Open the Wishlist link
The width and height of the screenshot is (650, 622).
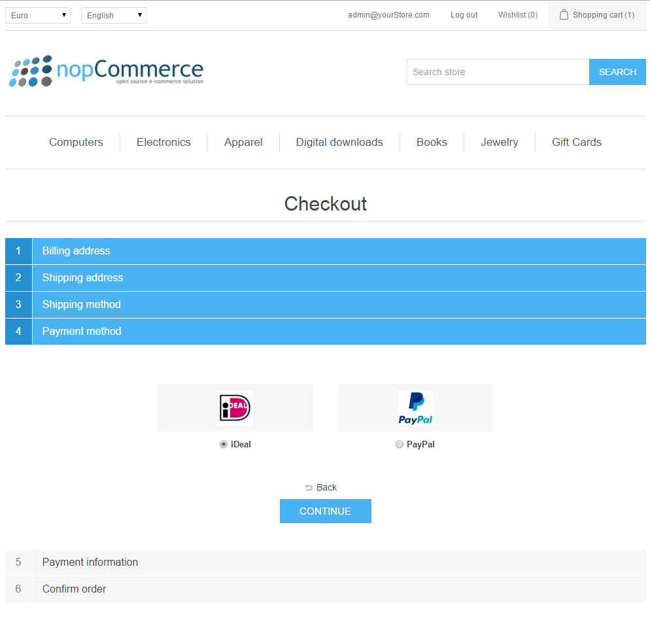pos(517,14)
